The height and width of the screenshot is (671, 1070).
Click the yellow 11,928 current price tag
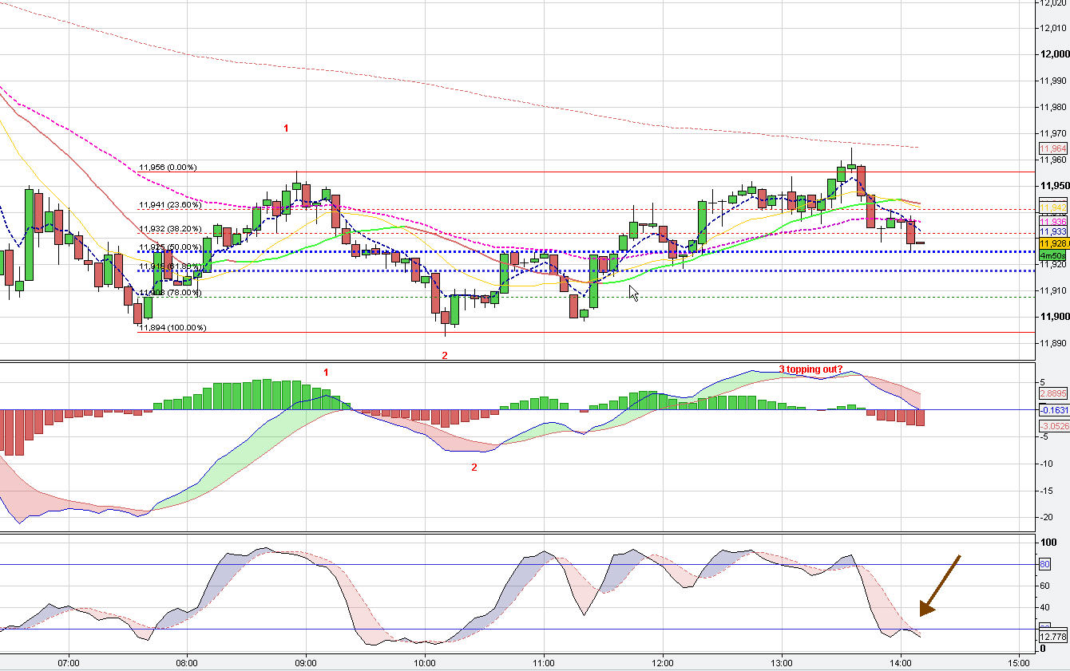[x=1053, y=243]
